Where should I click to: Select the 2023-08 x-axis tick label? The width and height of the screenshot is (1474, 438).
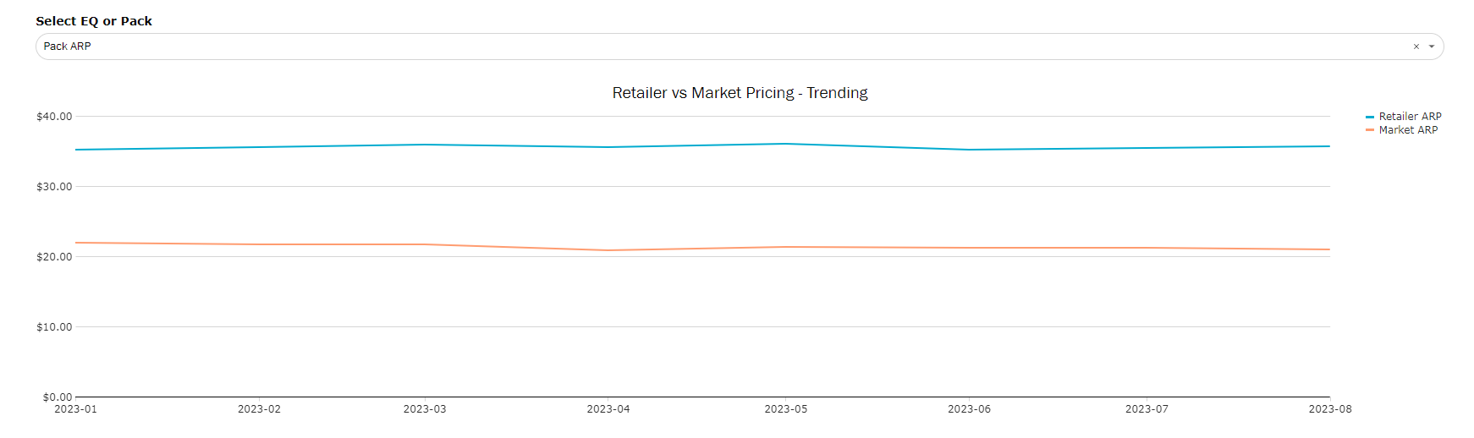pyautogui.click(x=1329, y=409)
